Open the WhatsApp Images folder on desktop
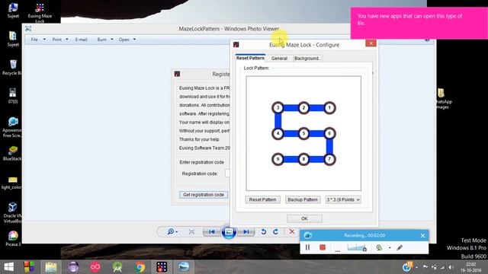488x274 pixels. (x=442, y=99)
